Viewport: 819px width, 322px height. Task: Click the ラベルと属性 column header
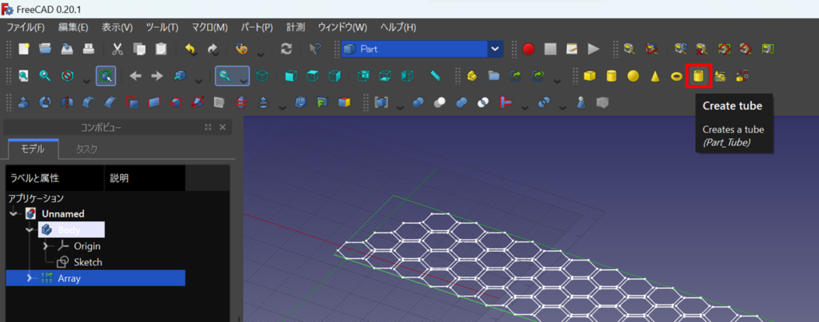tap(55, 178)
